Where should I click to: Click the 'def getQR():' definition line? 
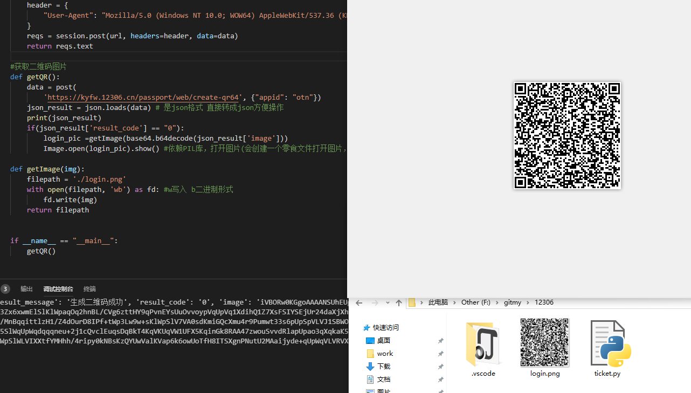(35, 77)
